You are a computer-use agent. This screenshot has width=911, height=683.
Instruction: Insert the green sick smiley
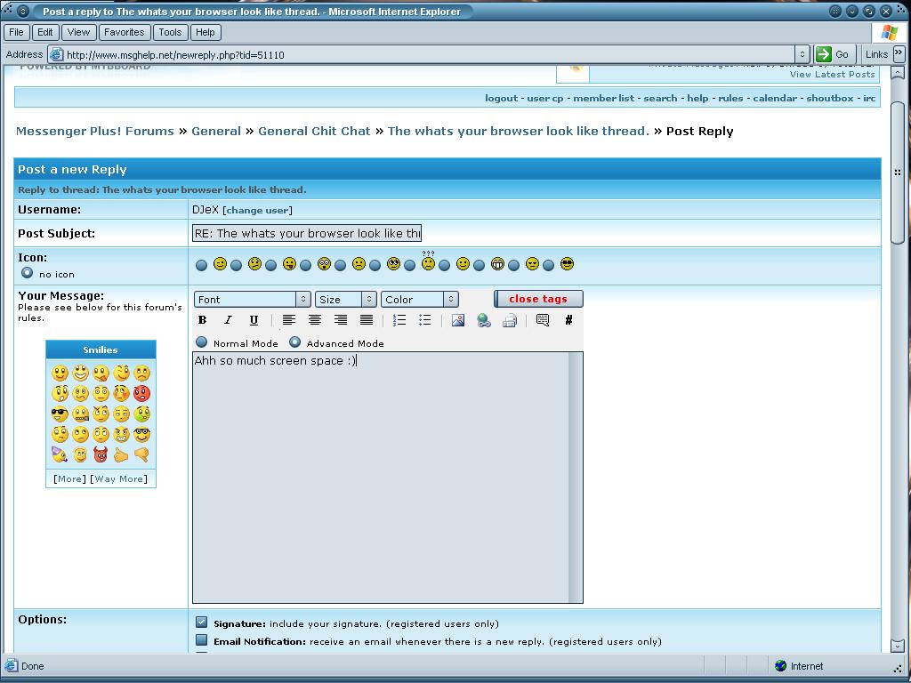pos(141,414)
